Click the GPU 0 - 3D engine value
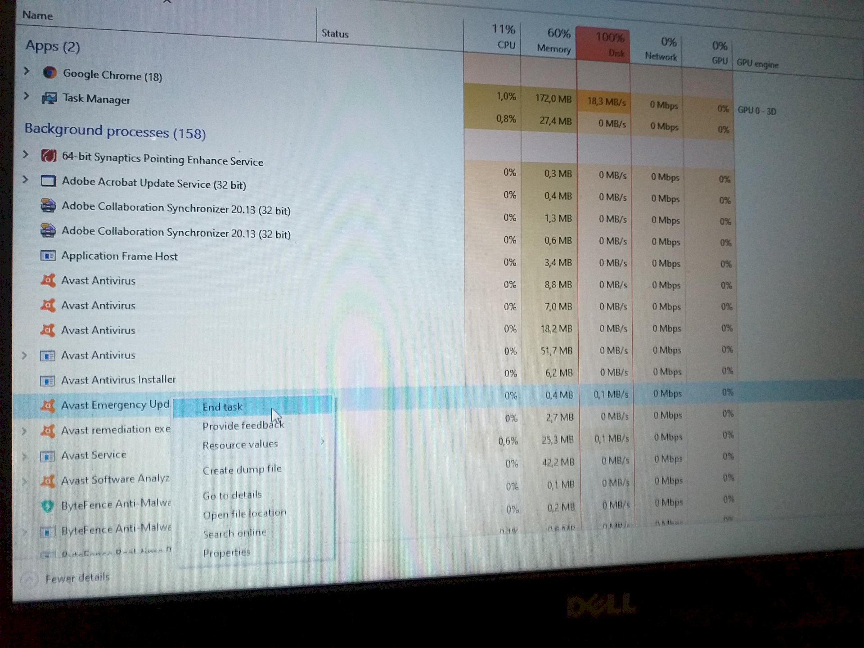Image resolution: width=864 pixels, height=648 pixels. (756, 111)
